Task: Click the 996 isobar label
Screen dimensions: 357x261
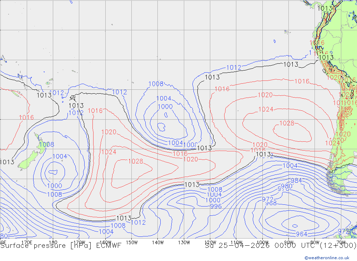Action: [x=216, y=206]
